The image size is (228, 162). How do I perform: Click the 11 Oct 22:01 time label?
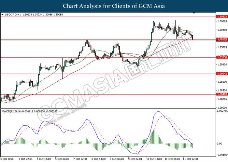191,159
